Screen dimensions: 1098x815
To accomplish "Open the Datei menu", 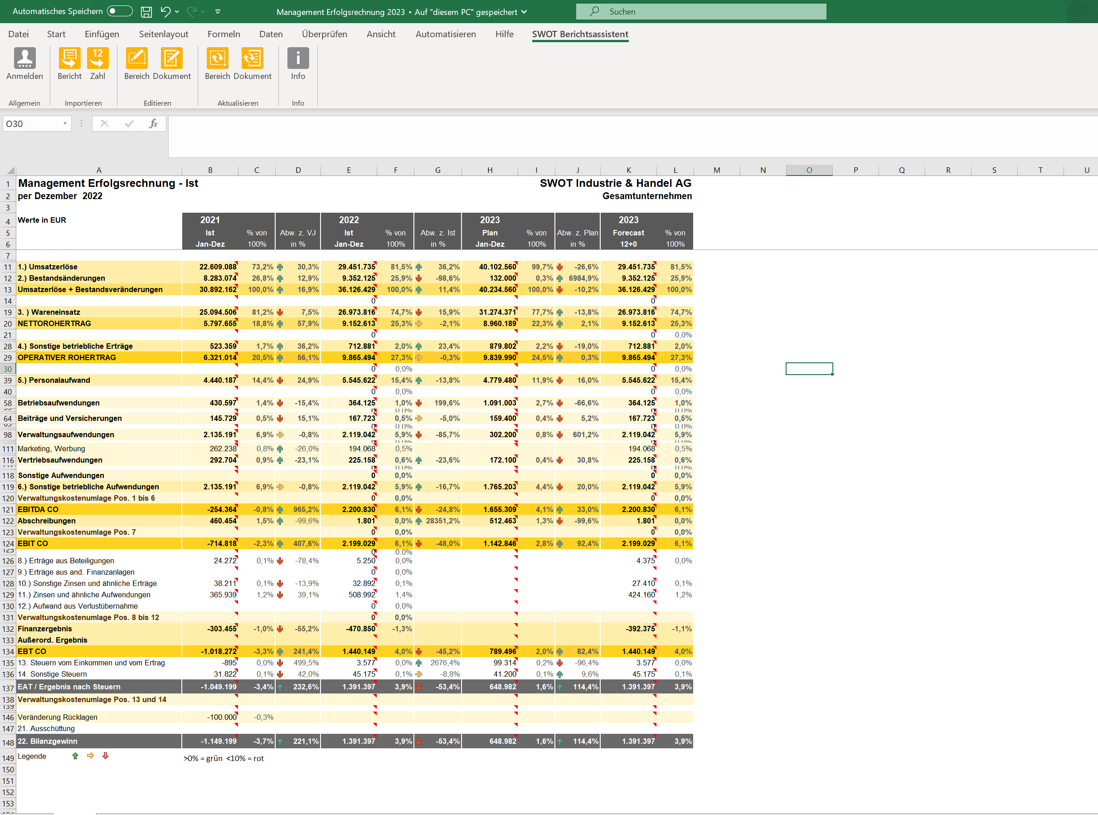I will (18, 34).
